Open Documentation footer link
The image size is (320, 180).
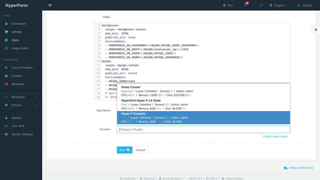172,179
